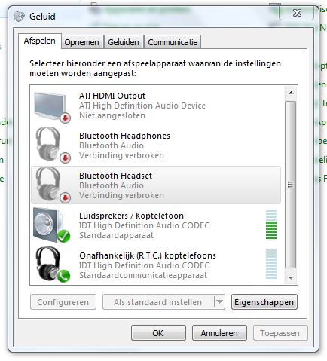Screen dimensions: 327x361
Task: Click the device list scrollbar thumb
Action: [x=291, y=185]
